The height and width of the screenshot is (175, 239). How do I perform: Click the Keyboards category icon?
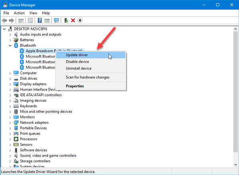click(16, 106)
